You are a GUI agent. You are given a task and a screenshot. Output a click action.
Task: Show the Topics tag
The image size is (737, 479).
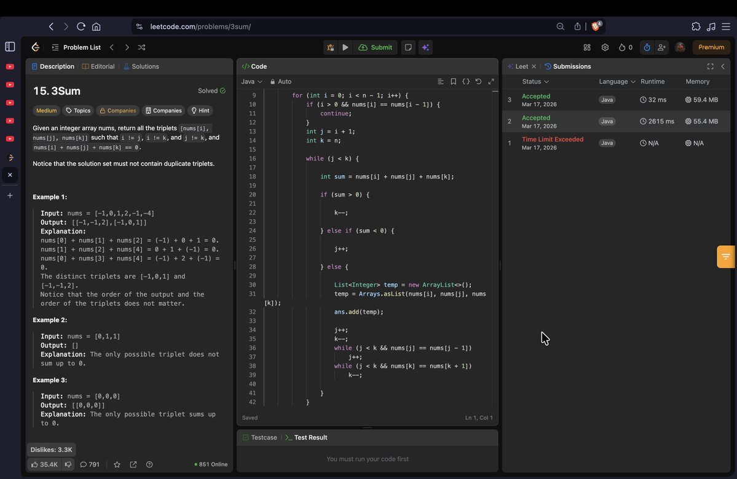pyautogui.click(x=78, y=111)
